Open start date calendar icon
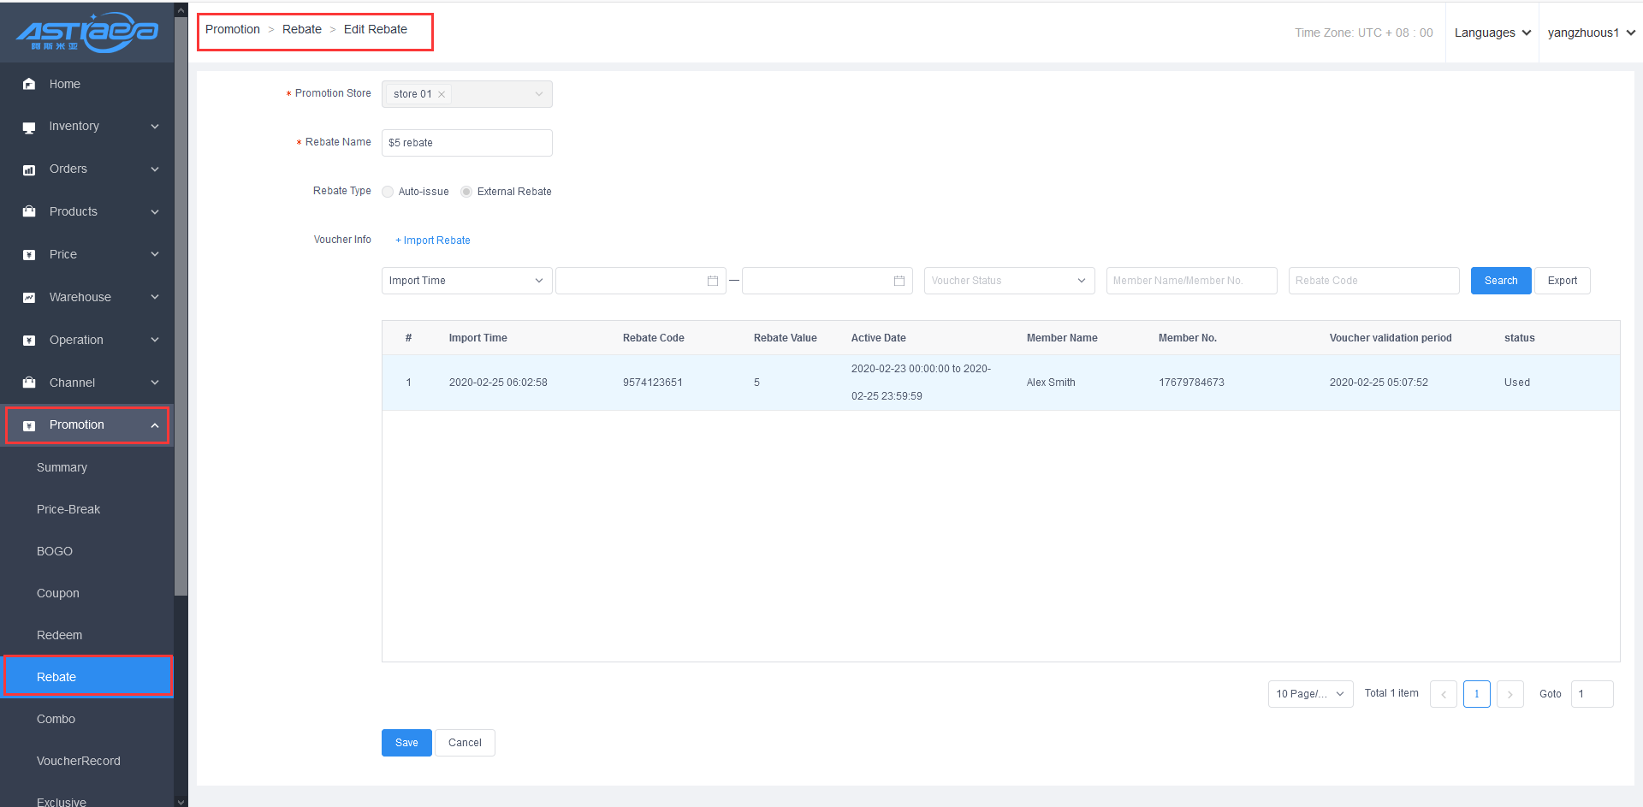This screenshot has height=807, width=1643. click(x=712, y=281)
